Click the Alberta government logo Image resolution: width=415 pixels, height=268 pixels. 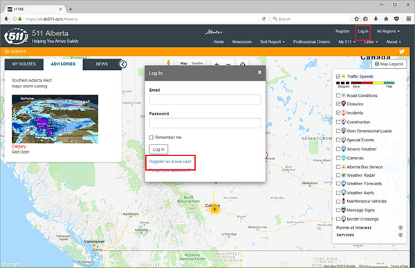point(214,32)
